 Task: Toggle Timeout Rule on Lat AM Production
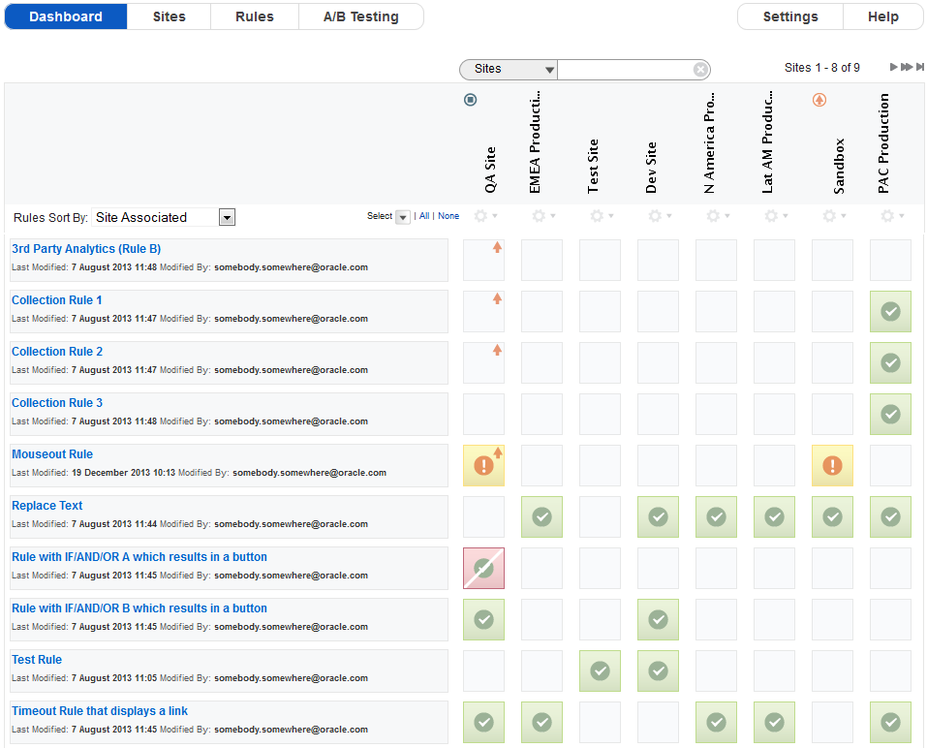775,723
